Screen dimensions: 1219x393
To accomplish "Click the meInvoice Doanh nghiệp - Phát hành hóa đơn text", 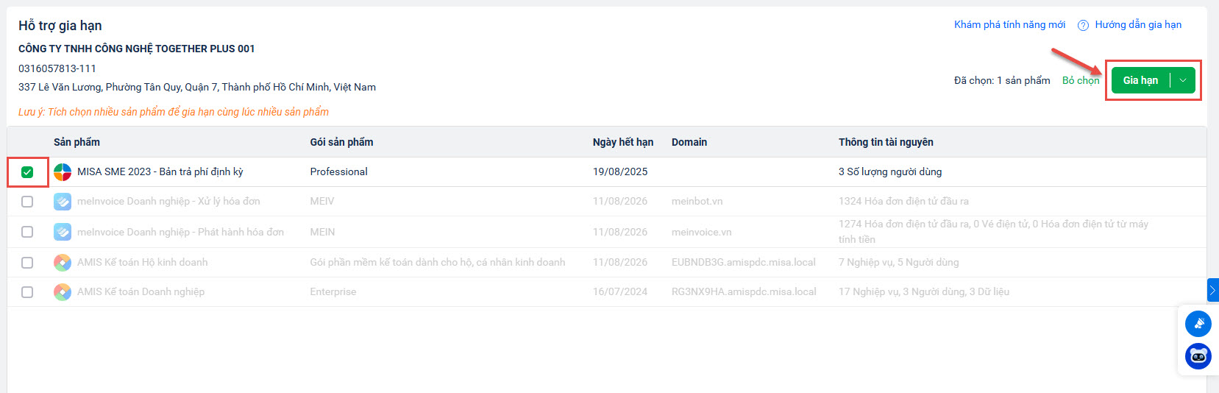I will pyautogui.click(x=180, y=232).
